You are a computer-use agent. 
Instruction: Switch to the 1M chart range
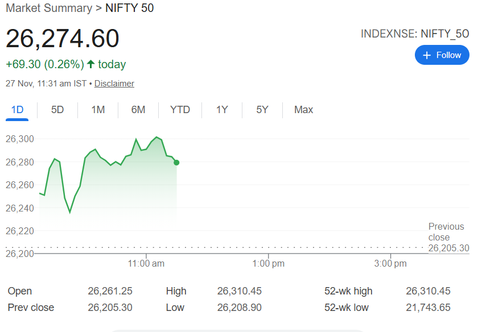coord(98,110)
